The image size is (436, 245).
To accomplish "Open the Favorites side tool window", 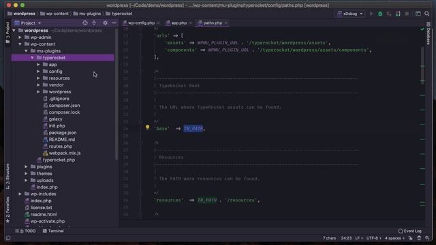I will [7, 210].
